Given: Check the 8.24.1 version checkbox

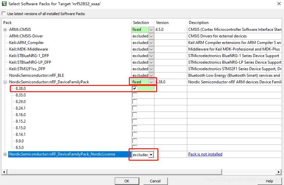Looking at the screenshot, I should [134, 108].
